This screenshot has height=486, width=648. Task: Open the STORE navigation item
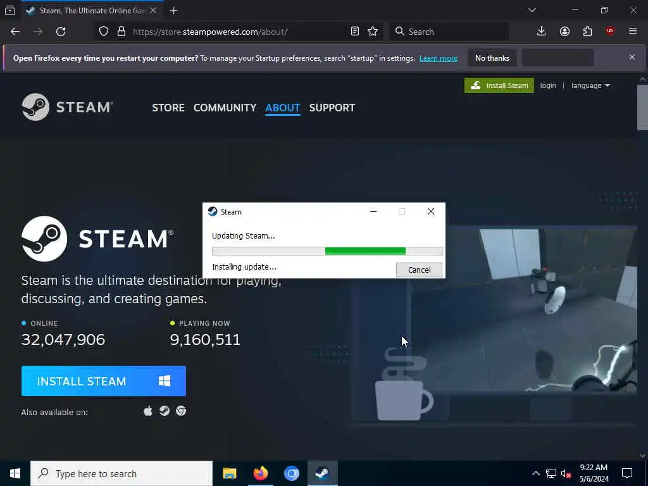click(x=168, y=108)
